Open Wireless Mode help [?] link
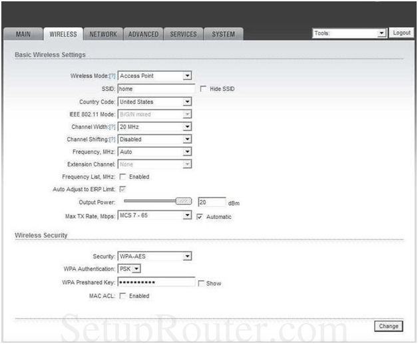This screenshot has width=418, height=344. coord(112,76)
